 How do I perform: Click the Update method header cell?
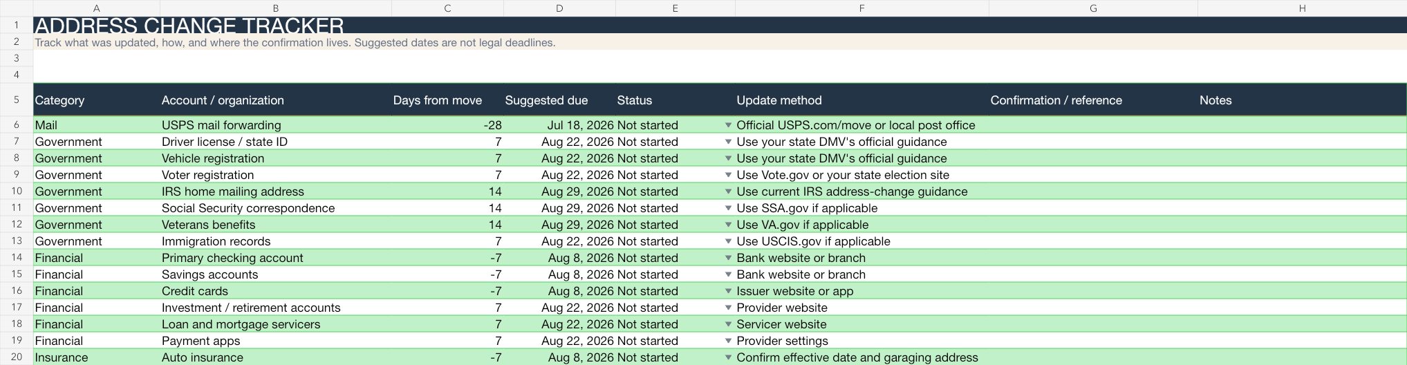tap(861, 100)
